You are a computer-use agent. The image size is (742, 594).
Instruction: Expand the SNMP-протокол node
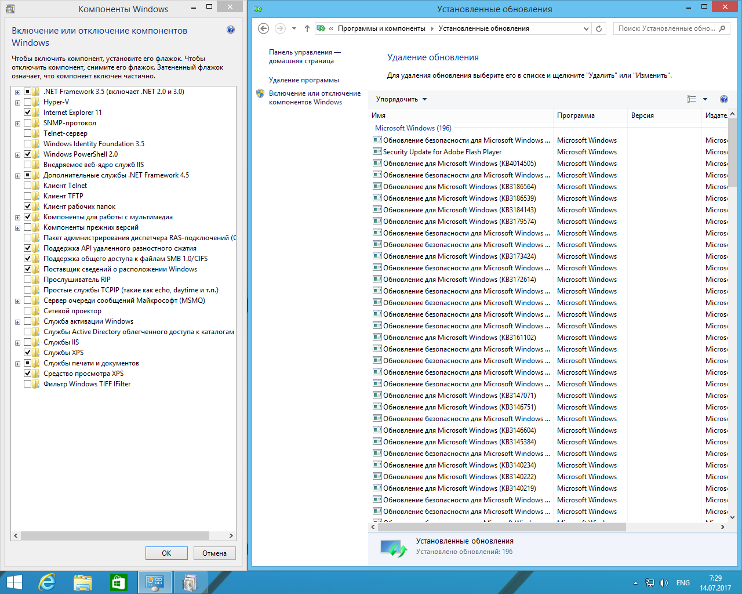pos(17,124)
